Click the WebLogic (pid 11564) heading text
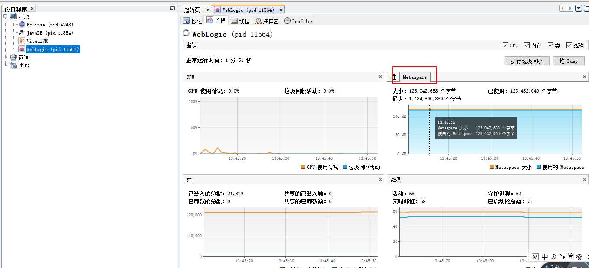 pos(232,34)
